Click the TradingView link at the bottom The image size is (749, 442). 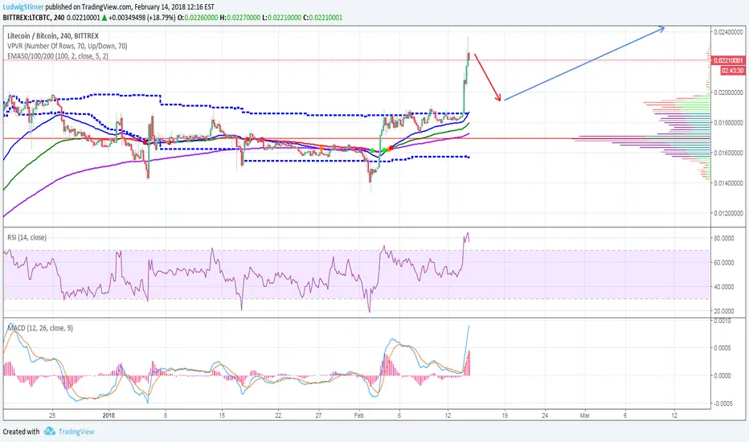tap(76, 432)
